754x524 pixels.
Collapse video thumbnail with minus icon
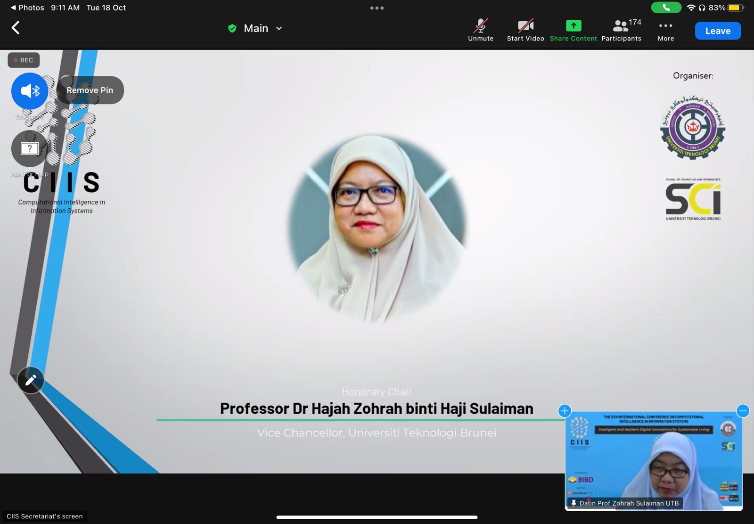coord(743,411)
